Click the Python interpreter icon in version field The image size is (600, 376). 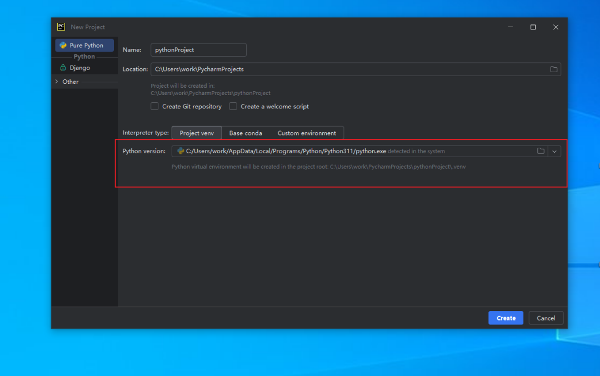pos(181,151)
